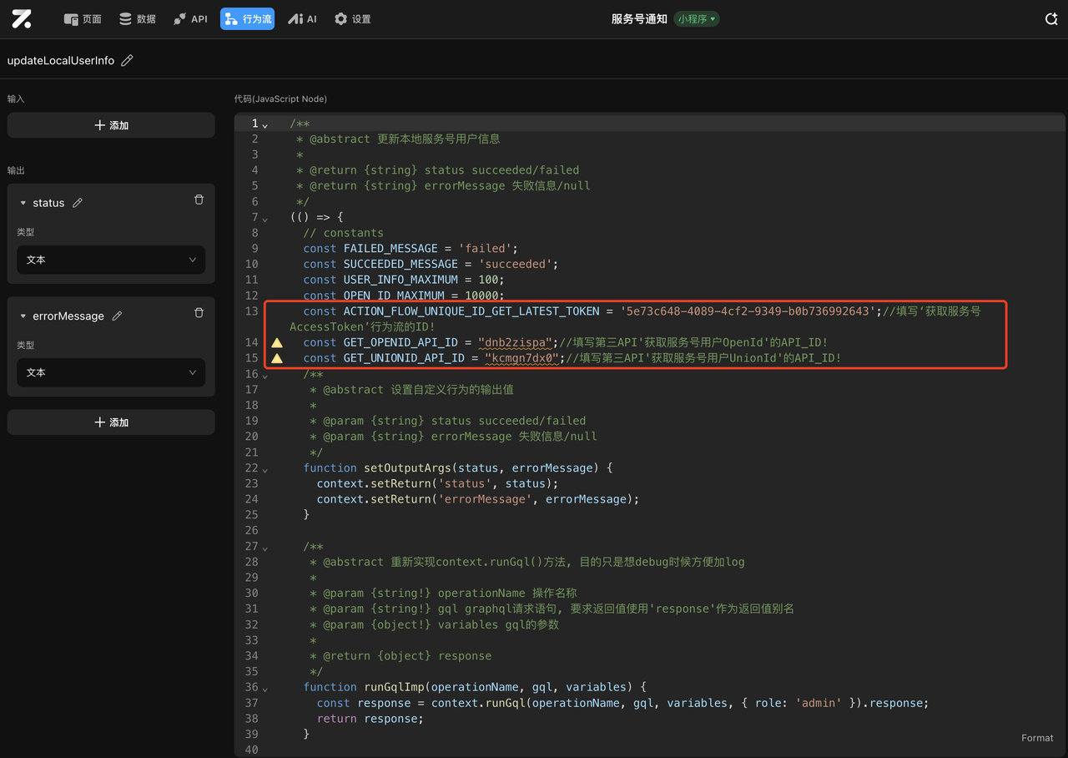This screenshot has height=758, width=1068.
Task: Click the 输出 section label
Action: tap(16, 170)
